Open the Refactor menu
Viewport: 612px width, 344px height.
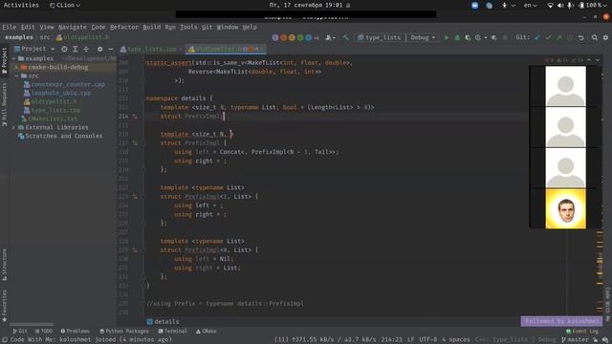(x=124, y=27)
